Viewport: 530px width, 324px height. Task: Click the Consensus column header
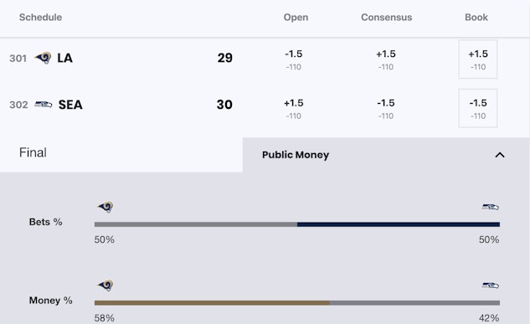tap(386, 18)
